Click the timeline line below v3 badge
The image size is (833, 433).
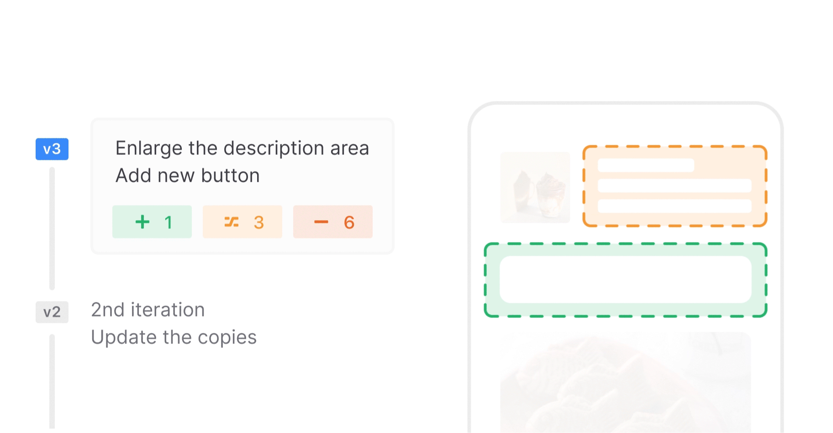pos(52,228)
